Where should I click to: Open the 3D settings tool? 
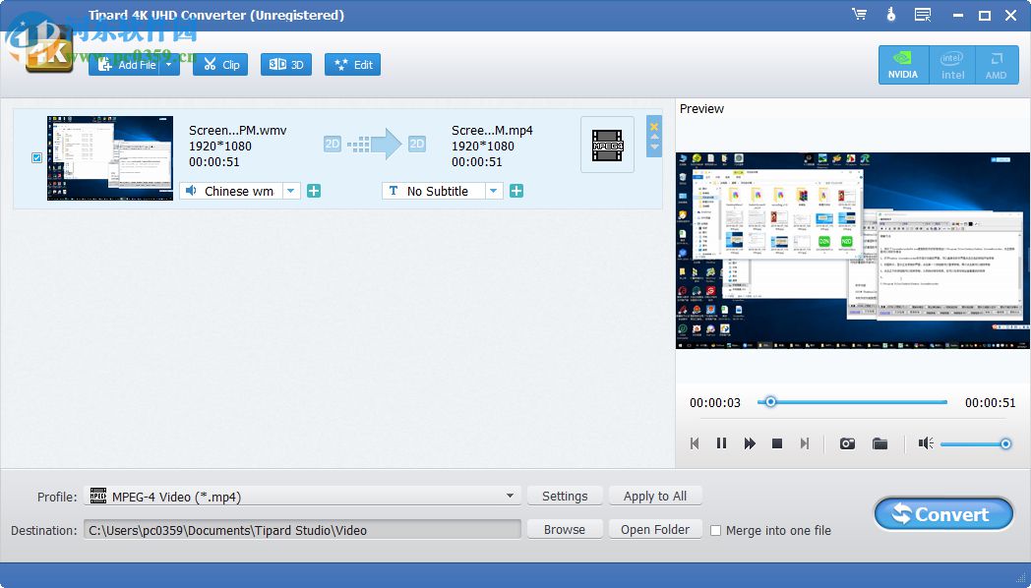[x=285, y=64]
